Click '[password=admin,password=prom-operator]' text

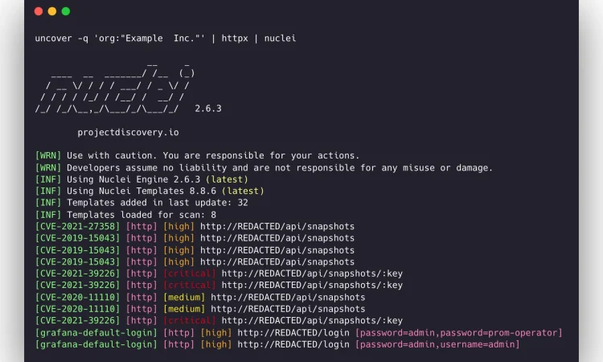[x=459, y=333]
